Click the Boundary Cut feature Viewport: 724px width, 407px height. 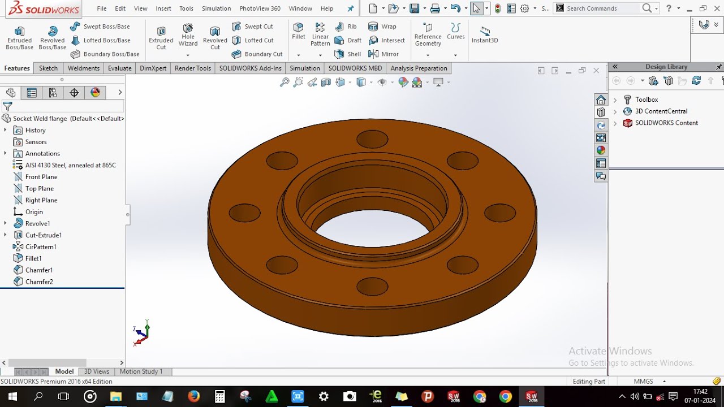[257, 54]
